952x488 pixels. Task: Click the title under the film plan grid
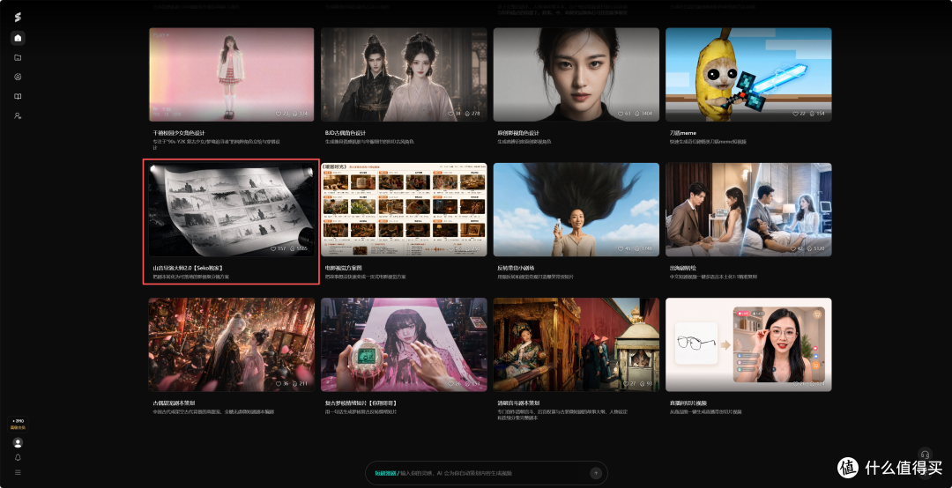tap(343, 268)
